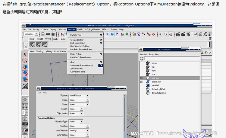Viewport: 226px width, 138px height.
Task: Click the blue sphere toolbar icon
Action: 112,34
